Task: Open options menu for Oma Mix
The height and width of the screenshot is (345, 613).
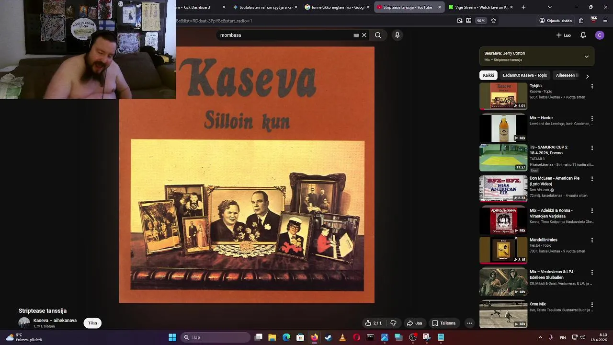Action: click(x=592, y=304)
